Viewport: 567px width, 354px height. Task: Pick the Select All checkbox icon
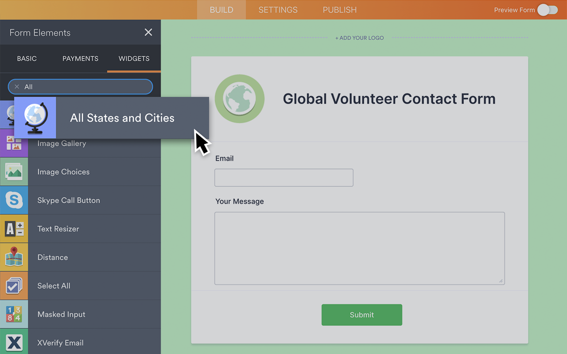14,286
